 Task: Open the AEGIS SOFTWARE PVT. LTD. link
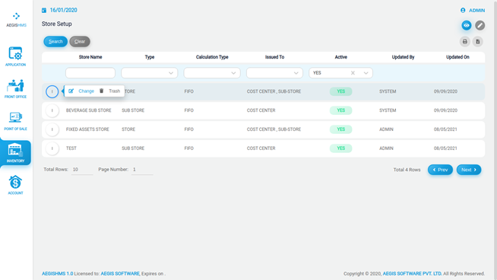pyautogui.click(x=412, y=274)
